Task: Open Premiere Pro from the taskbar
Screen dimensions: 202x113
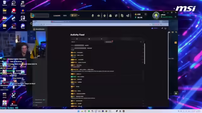Action: 103,111
